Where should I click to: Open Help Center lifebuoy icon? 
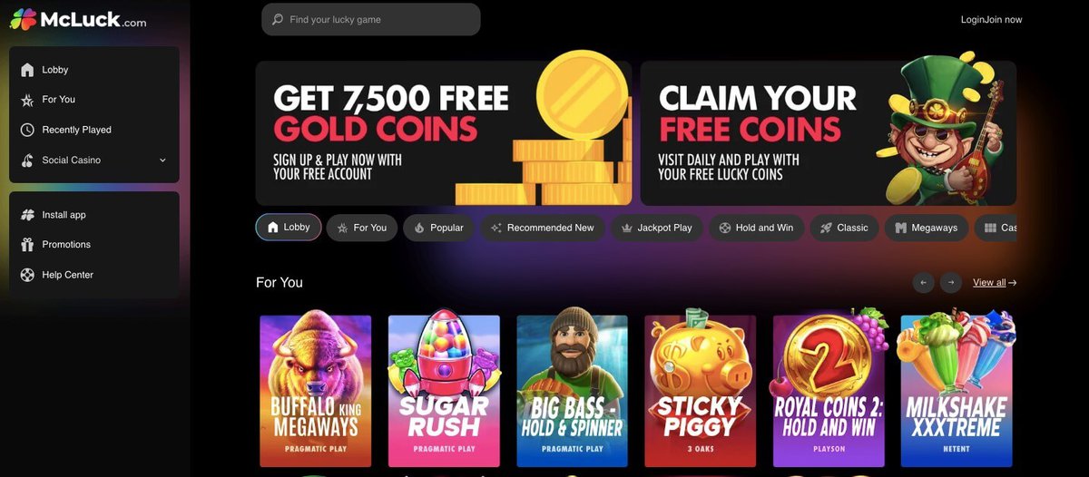click(x=27, y=275)
